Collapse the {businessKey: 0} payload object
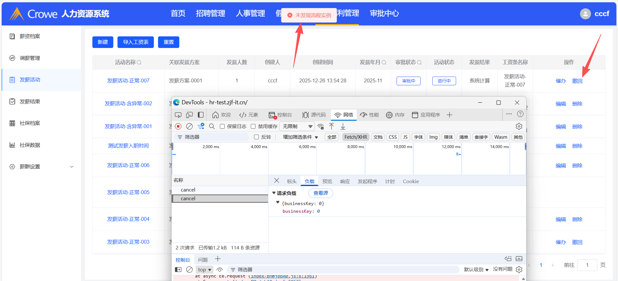Image resolution: width=618 pixels, height=281 pixels. (278, 202)
